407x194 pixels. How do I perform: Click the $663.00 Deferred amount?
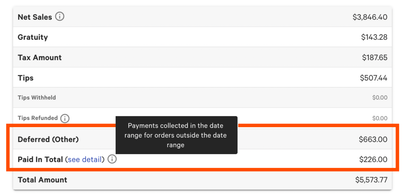coord(373,139)
